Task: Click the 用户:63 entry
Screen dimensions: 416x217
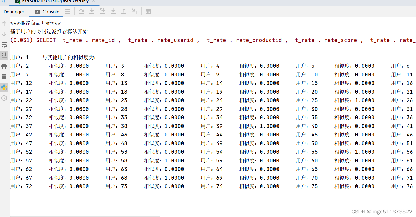Action: (116, 169)
